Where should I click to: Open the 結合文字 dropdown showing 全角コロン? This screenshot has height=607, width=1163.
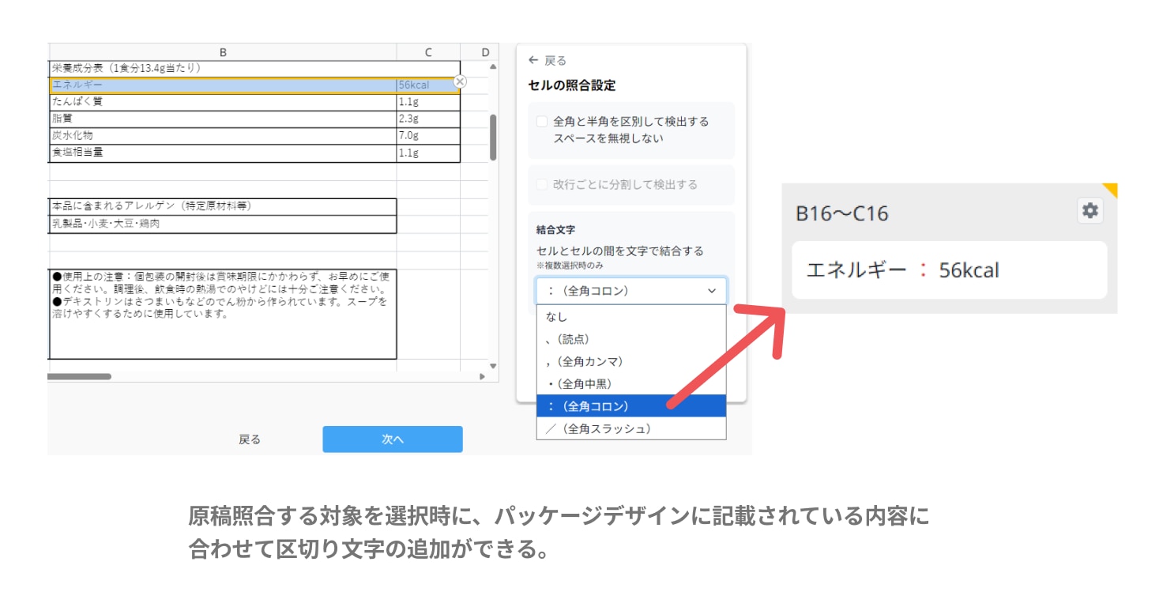pyautogui.click(x=630, y=291)
